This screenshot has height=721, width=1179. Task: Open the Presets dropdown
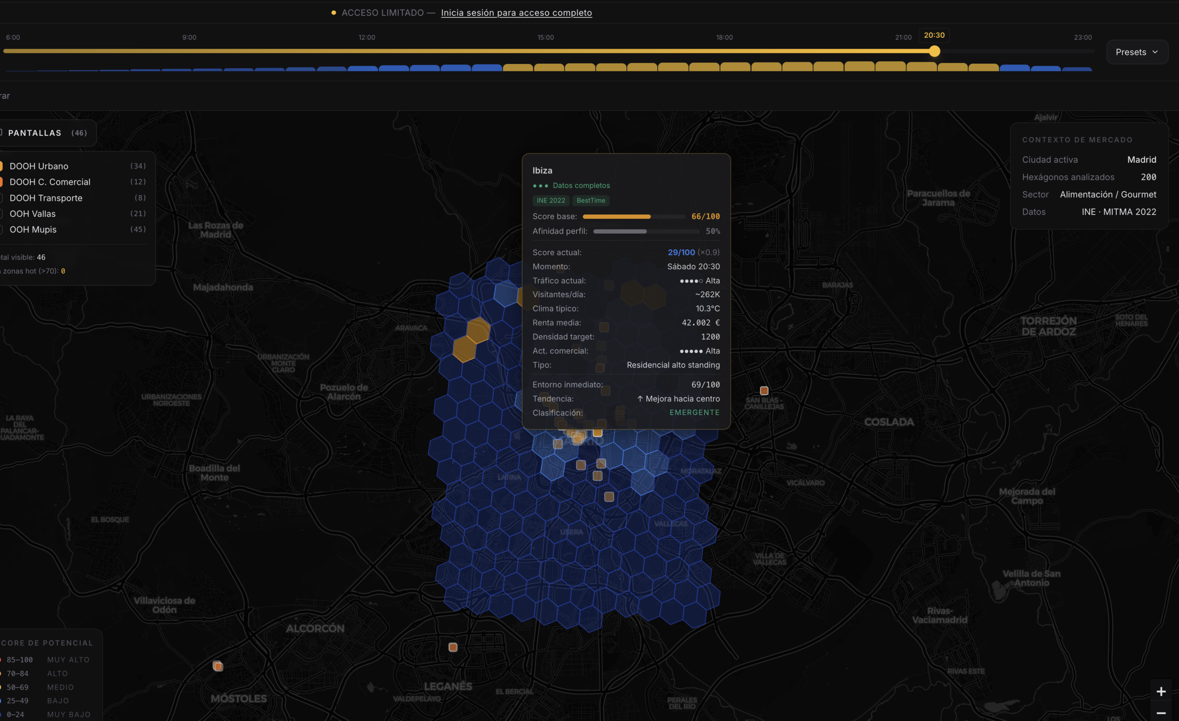click(1137, 52)
